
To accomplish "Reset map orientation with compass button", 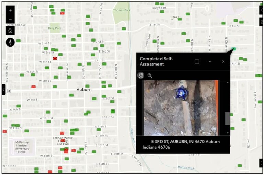I will (10, 42).
